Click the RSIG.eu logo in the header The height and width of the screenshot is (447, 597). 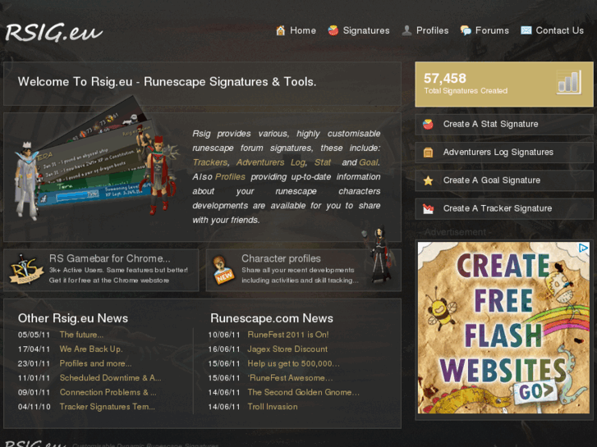54,32
